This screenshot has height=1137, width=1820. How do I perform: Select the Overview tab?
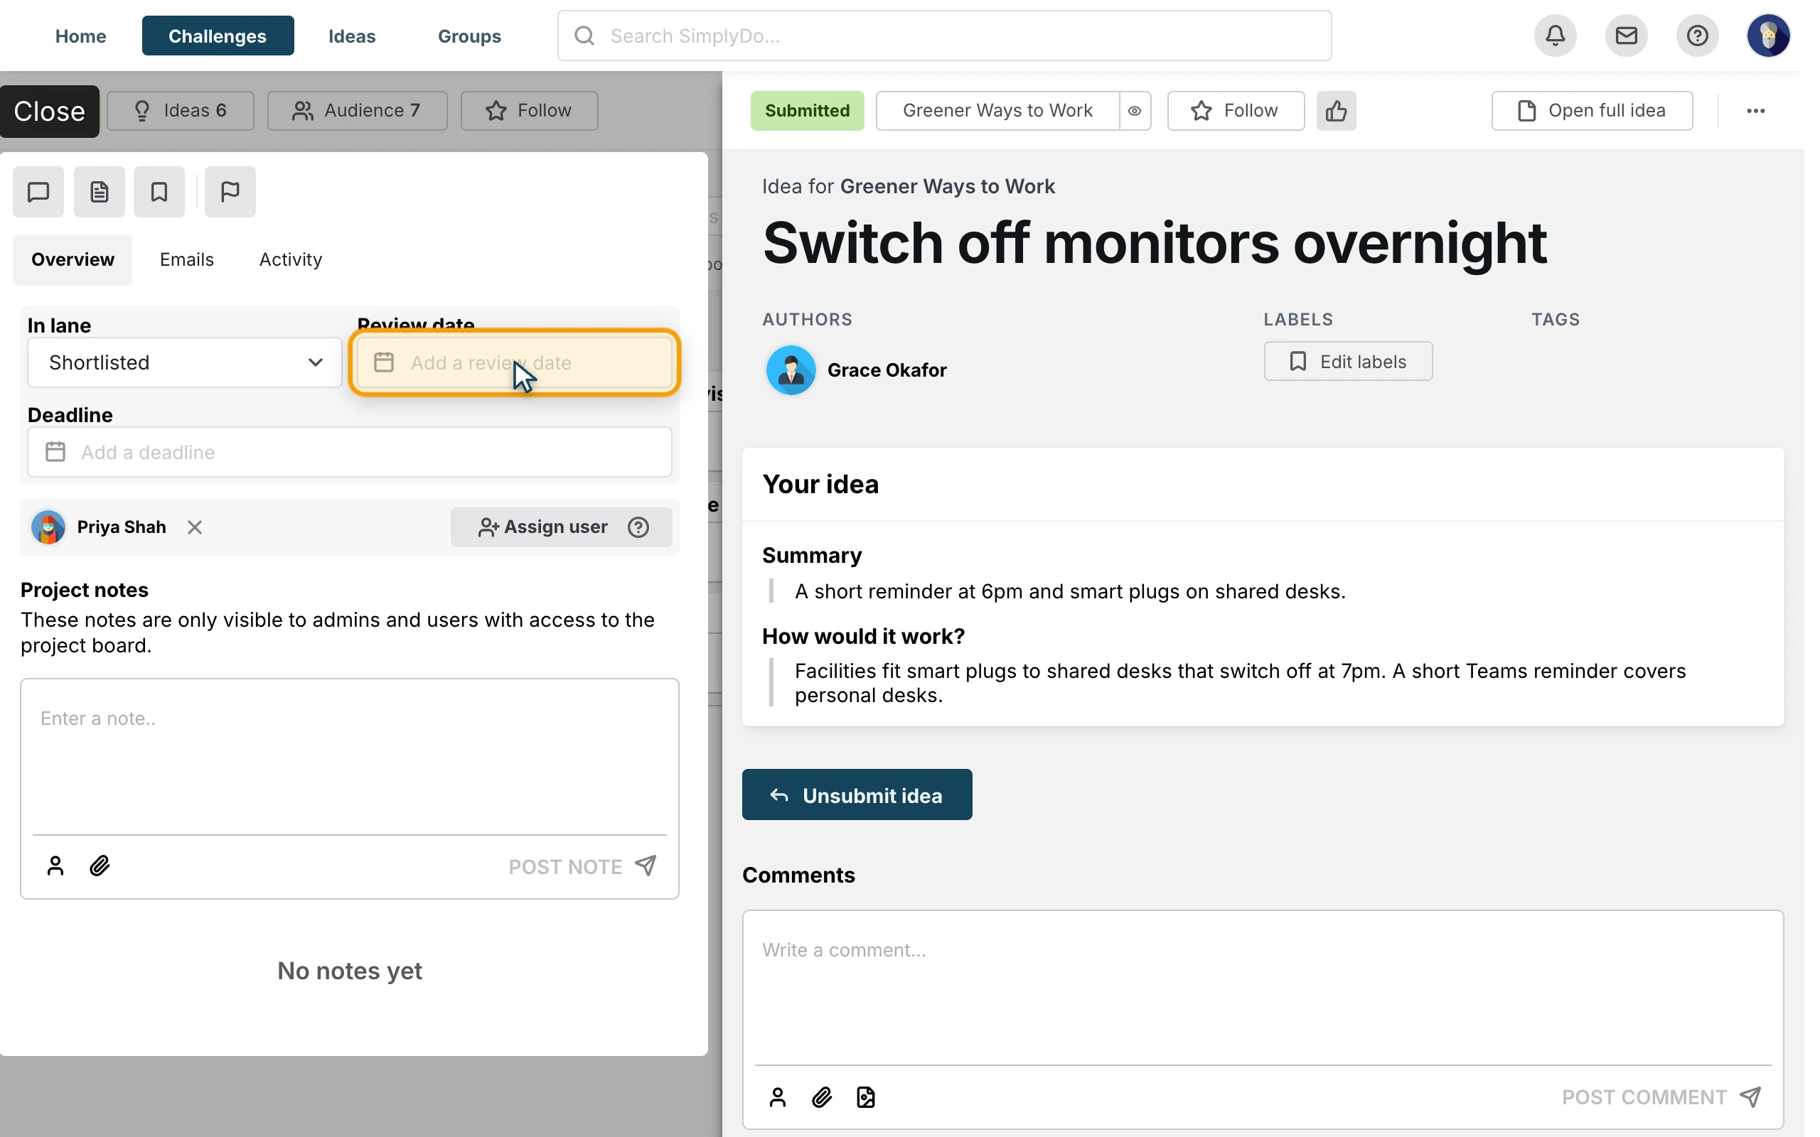pyautogui.click(x=73, y=259)
